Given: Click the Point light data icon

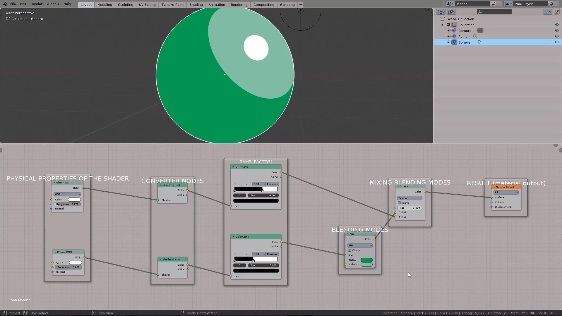Looking at the screenshot, I should pos(475,36).
